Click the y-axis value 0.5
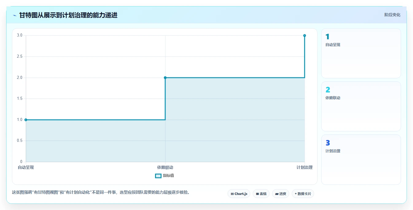This screenshot has width=413, height=210. point(20,141)
